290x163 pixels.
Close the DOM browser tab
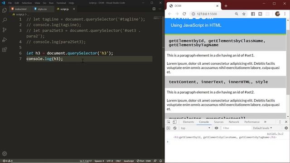(217, 6)
